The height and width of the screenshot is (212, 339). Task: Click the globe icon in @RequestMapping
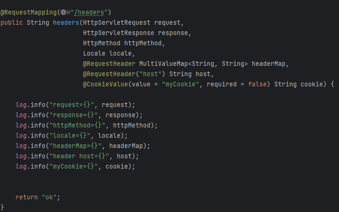[63, 12]
